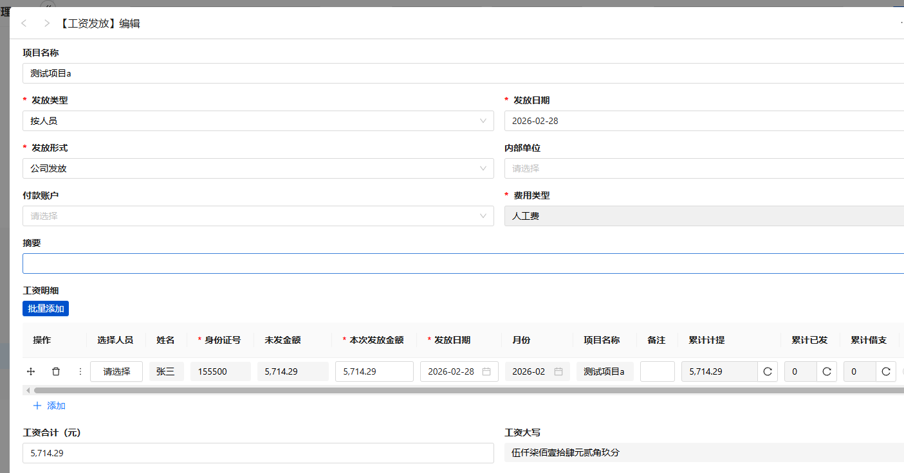Delete the 张三 salary row with trash icon
Screen dimensions: 904x473
click(56, 371)
